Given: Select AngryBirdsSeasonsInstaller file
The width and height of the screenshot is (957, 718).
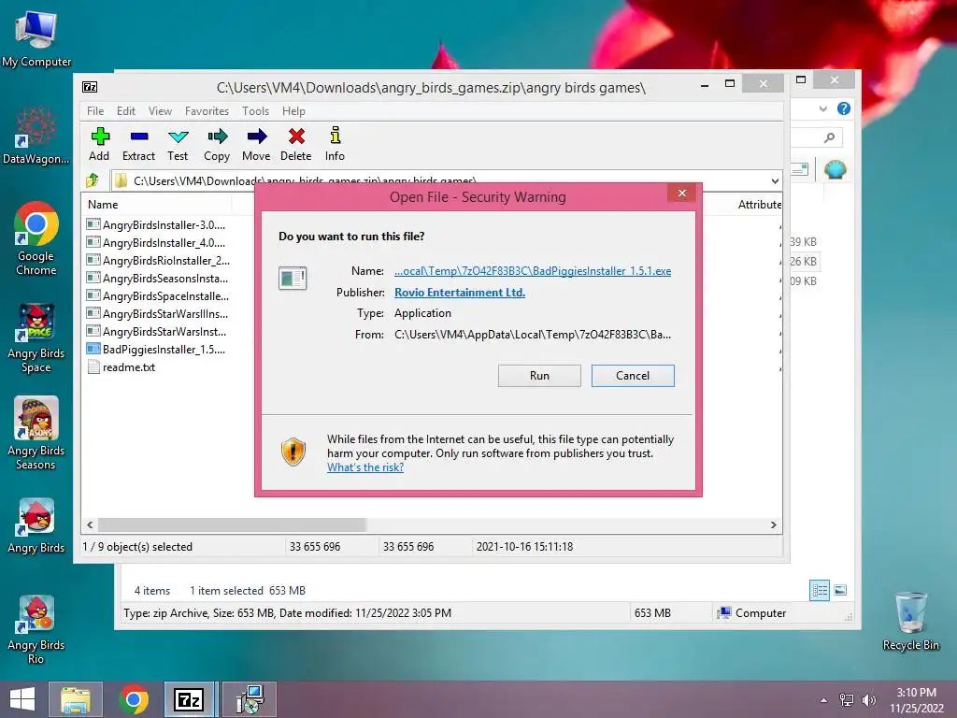Looking at the screenshot, I should pos(157,278).
